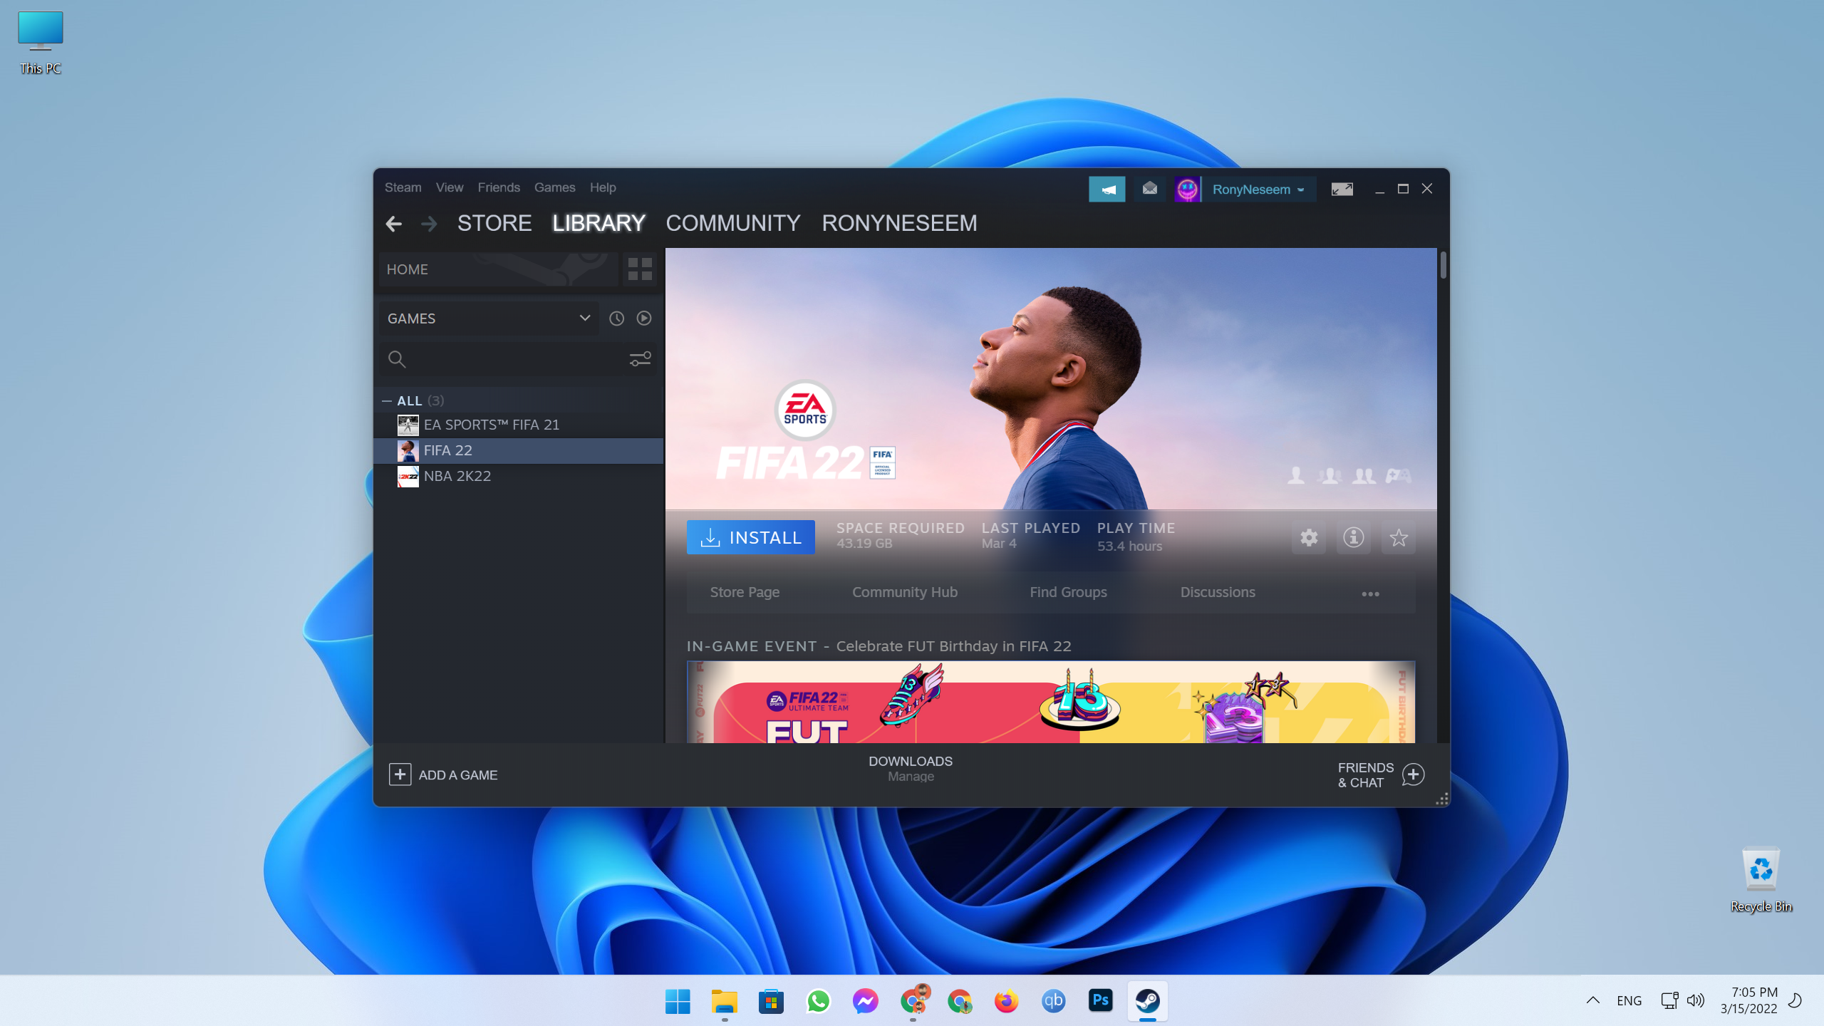
Task: Launch Microsoft Store from taskbar
Action: [771, 1001]
